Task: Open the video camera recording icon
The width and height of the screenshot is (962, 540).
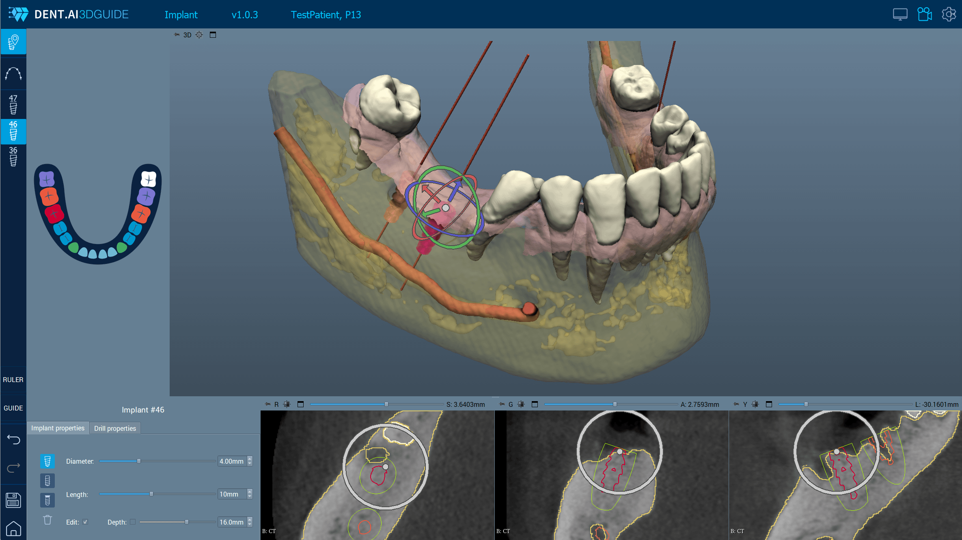Action: pyautogui.click(x=924, y=15)
